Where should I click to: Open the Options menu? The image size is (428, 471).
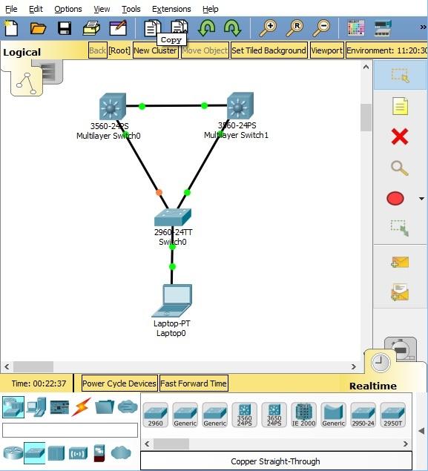tap(68, 9)
